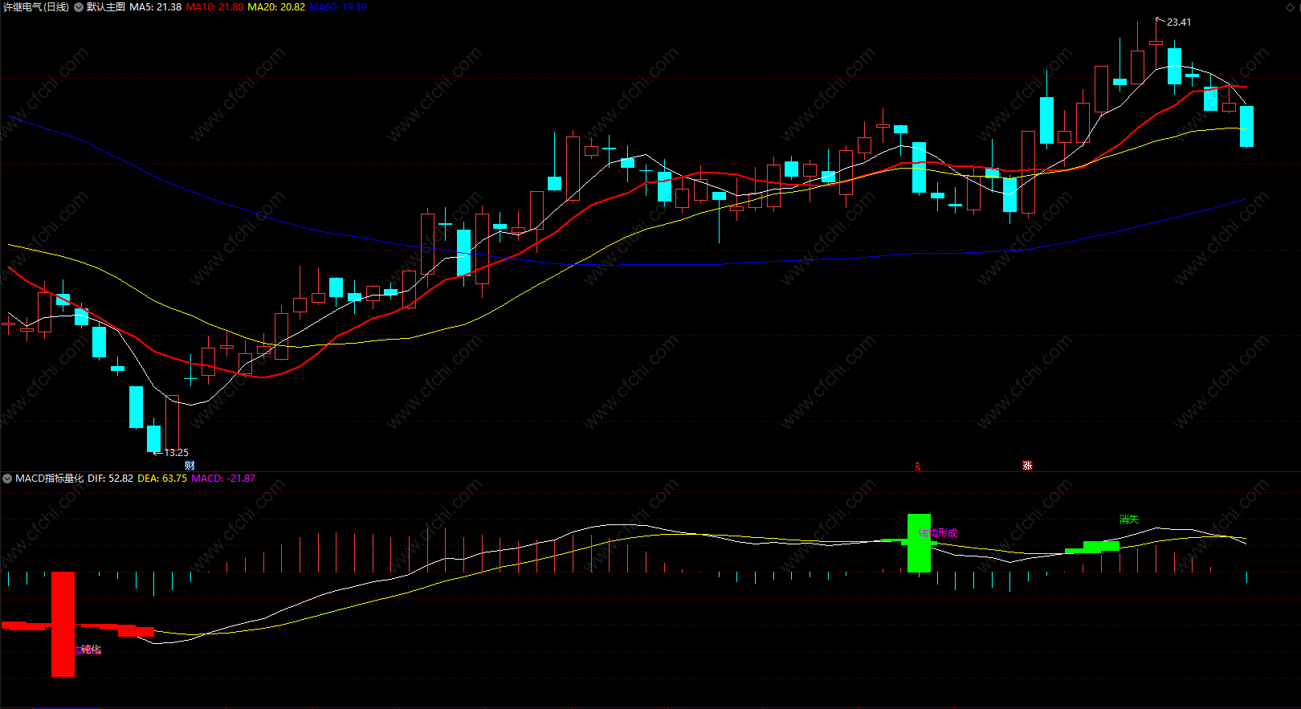Click the magenta MACD: -21.87 value

[223, 479]
